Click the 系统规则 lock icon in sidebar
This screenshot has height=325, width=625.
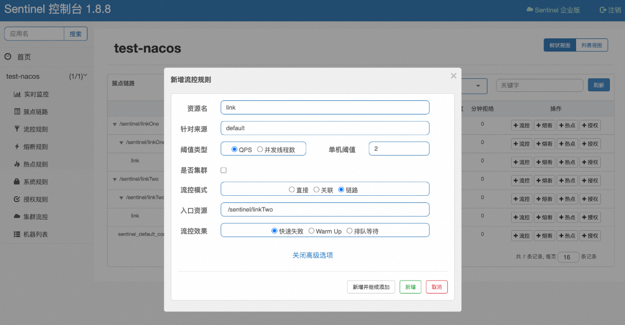(x=17, y=182)
